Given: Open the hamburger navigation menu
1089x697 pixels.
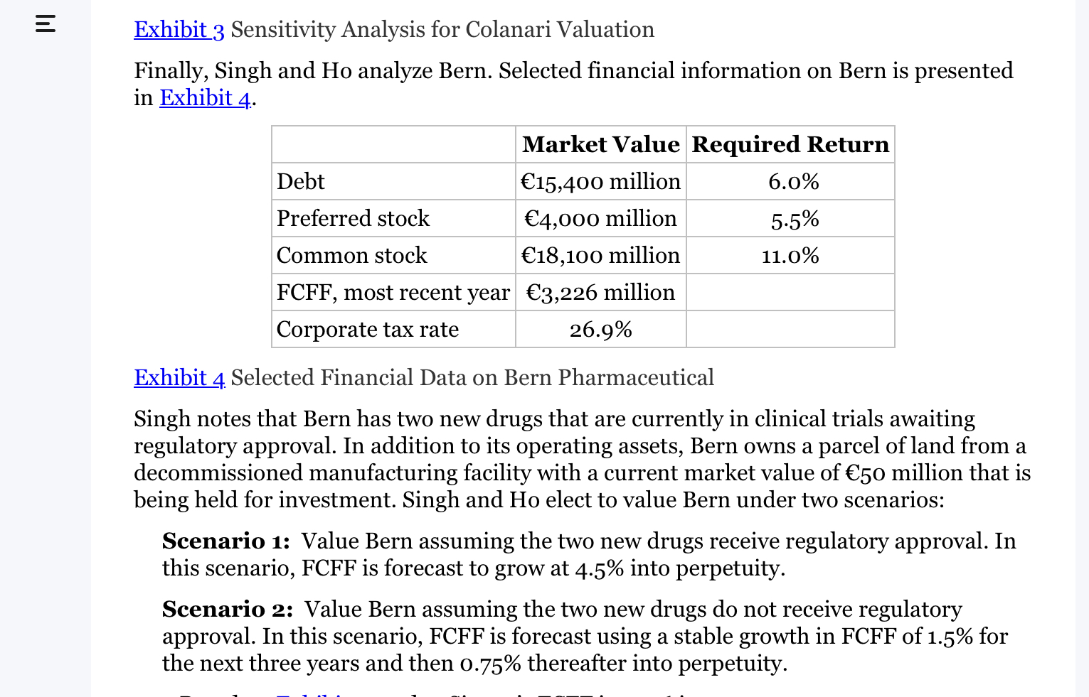Looking at the screenshot, I should point(45,26).
